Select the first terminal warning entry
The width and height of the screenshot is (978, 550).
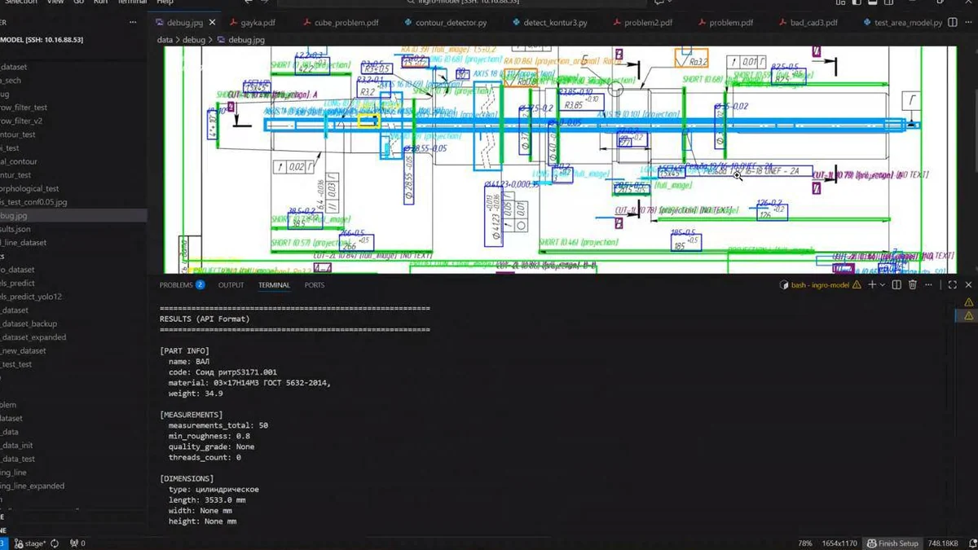click(969, 302)
